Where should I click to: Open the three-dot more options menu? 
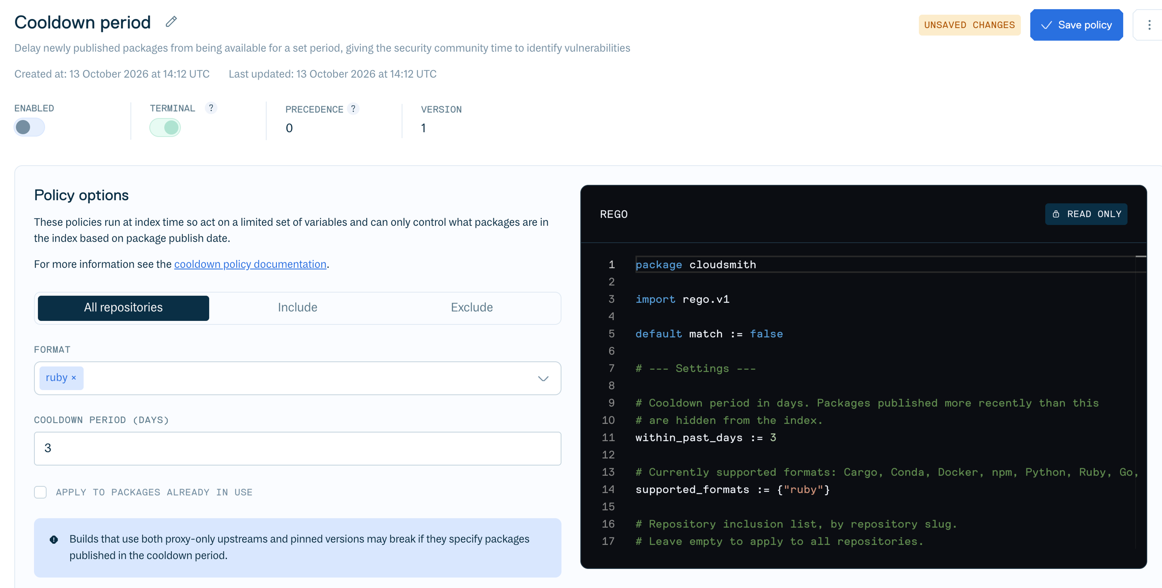[1149, 25]
